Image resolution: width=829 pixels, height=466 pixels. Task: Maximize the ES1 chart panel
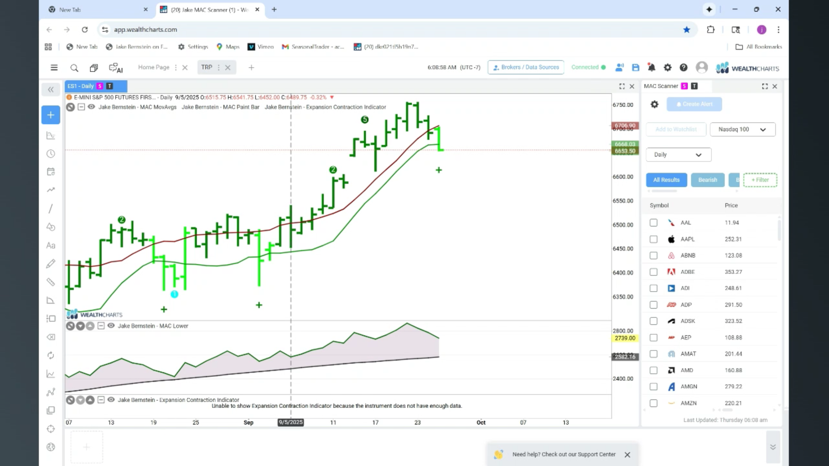pyautogui.click(x=622, y=86)
